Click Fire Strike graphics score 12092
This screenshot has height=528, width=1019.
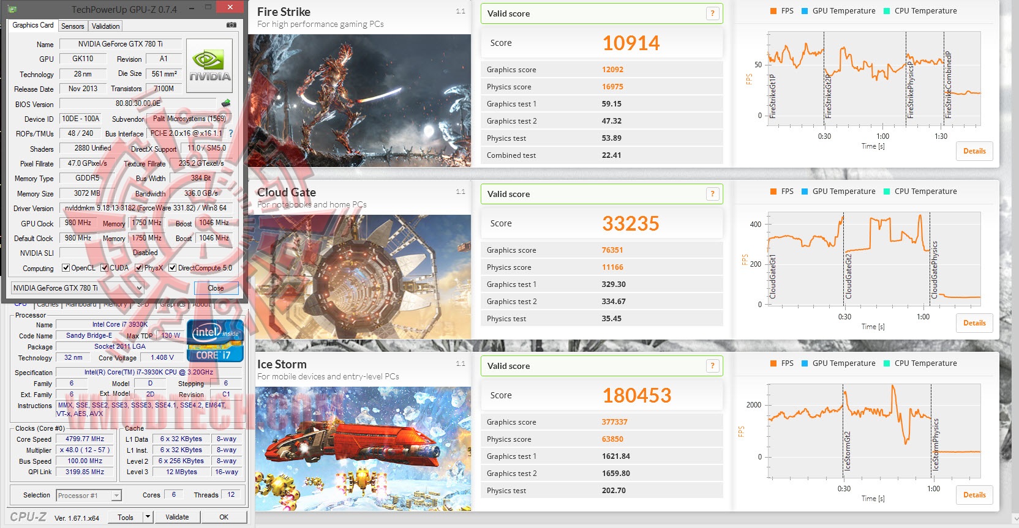point(612,70)
